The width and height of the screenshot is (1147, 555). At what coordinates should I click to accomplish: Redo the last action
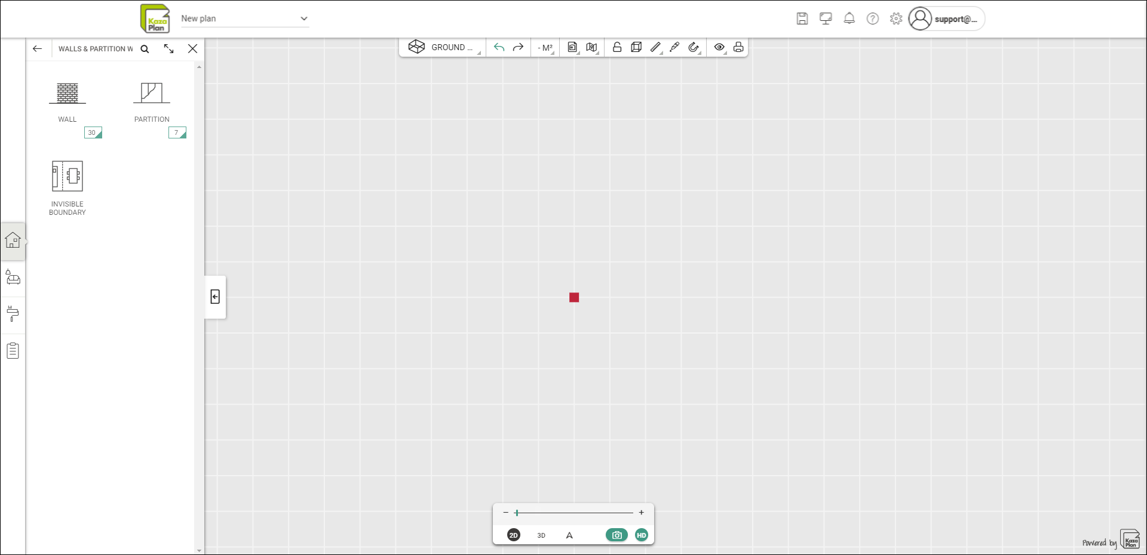pyautogui.click(x=518, y=47)
